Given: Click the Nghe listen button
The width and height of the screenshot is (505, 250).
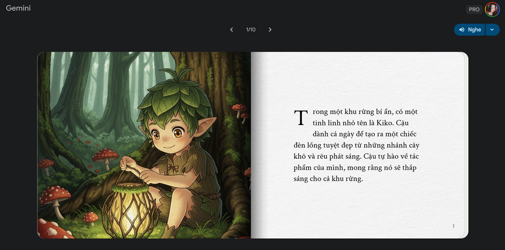Looking at the screenshot, I should 470,29.
